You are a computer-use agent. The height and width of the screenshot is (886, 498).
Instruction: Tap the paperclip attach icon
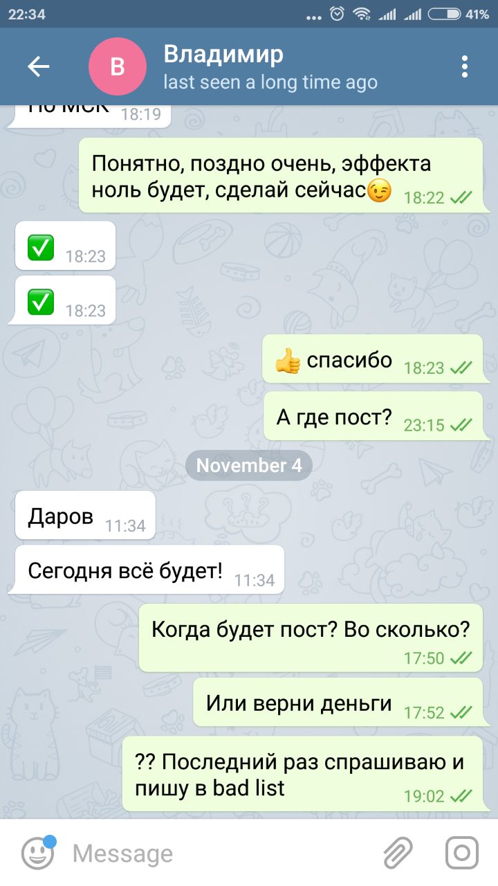[398, 853]
